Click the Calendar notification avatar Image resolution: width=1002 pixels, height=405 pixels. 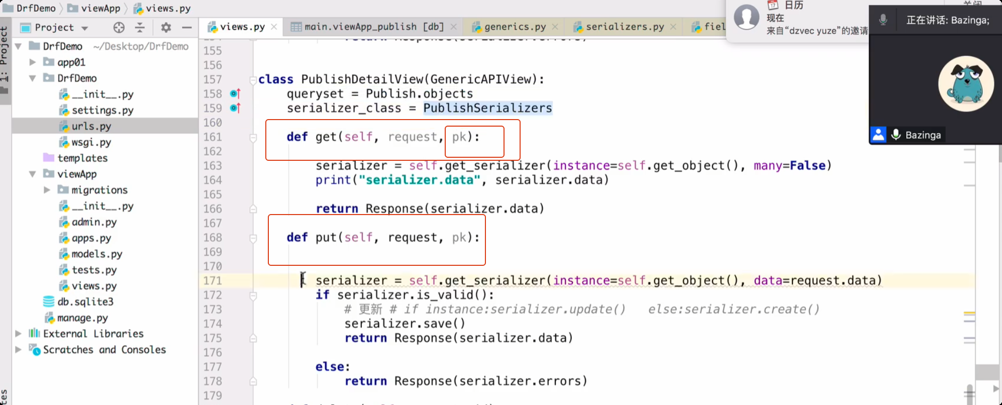(747, 17)
